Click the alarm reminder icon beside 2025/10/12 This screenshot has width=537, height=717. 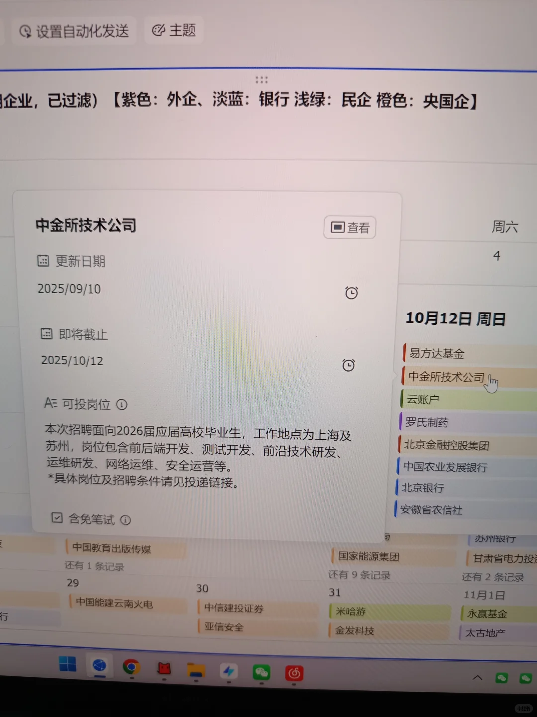(349, 365)
